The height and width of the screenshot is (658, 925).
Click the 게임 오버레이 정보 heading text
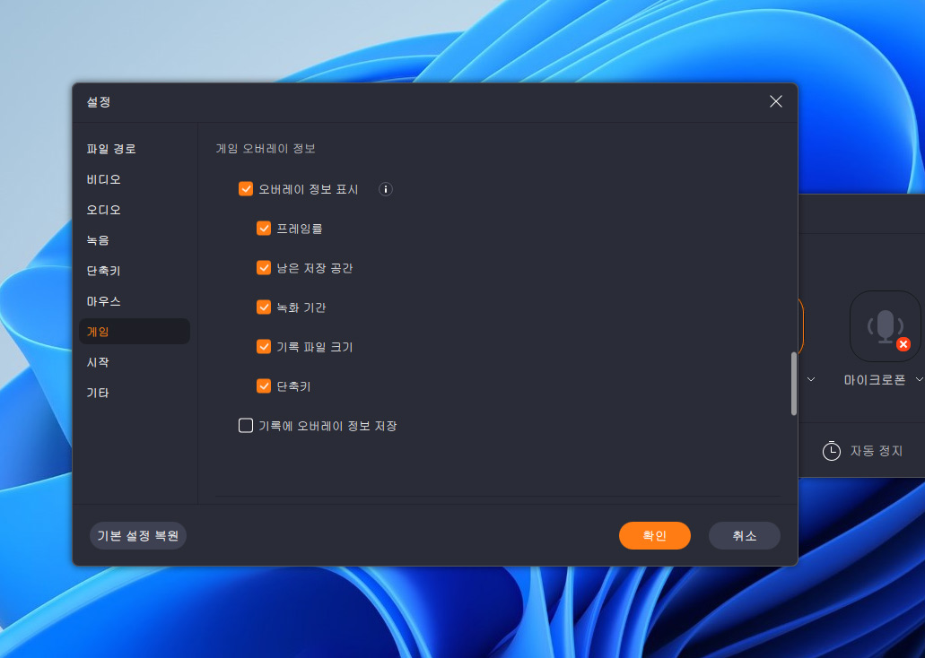[x=266, y=149]
